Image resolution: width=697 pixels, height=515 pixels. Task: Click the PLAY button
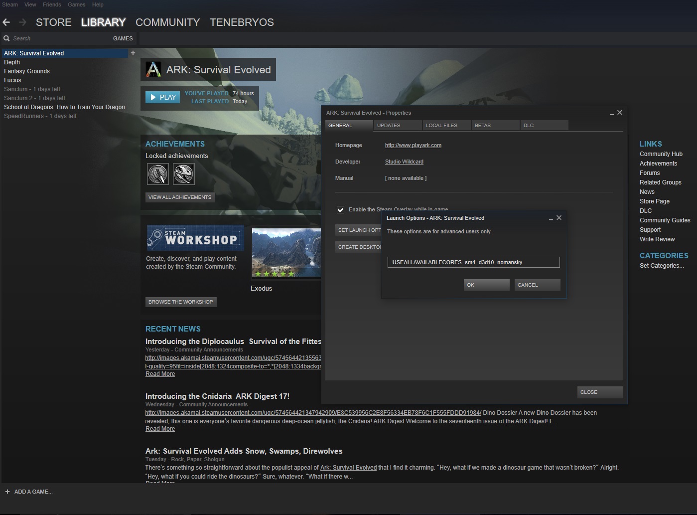click(163, 97)
